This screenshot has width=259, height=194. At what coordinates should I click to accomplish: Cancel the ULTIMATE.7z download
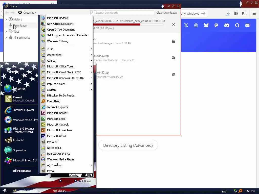click(x=174, y=25)
